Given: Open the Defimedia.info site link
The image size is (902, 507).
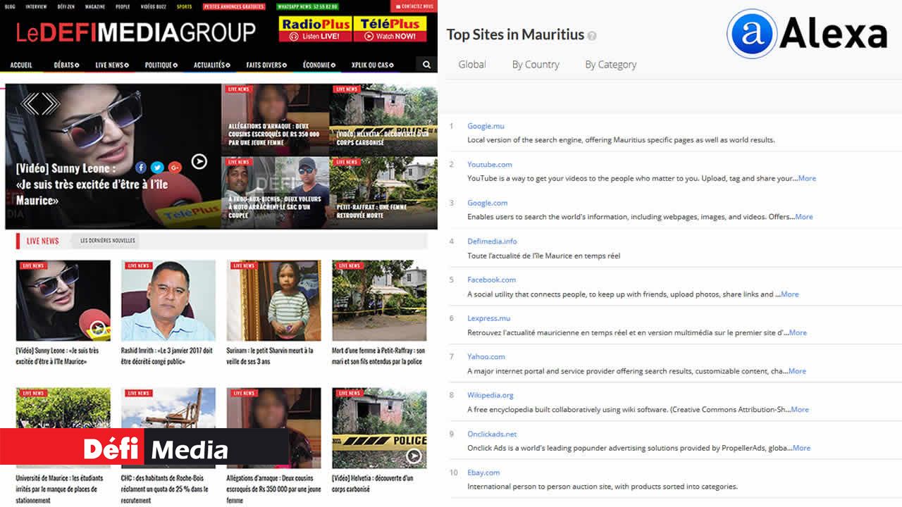Looking at the screenshot, I should click(492, 242).
